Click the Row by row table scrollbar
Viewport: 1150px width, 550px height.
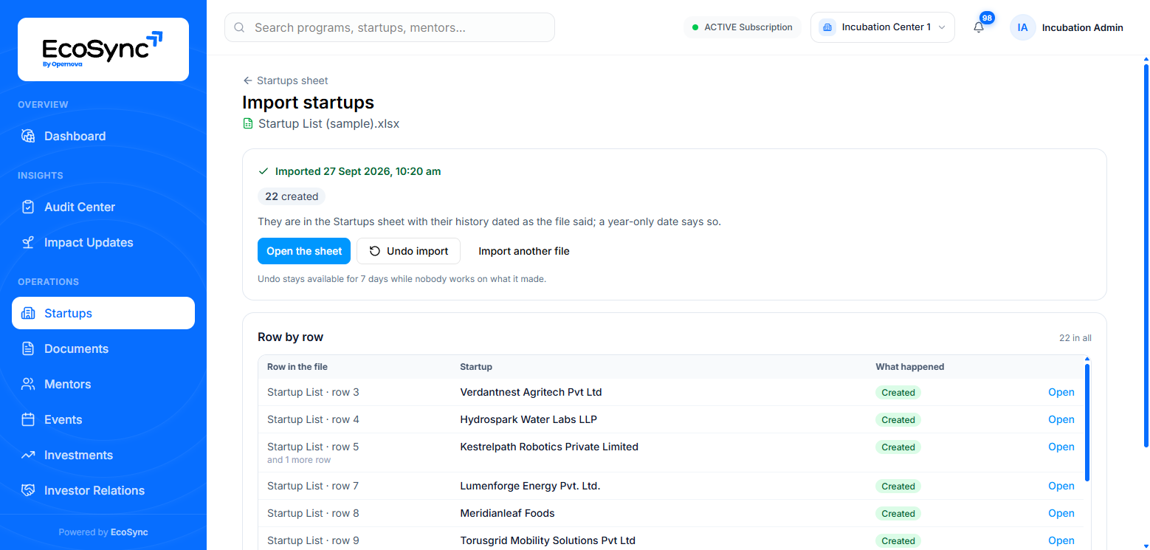pyautogui.click(x=1087, y=421)
